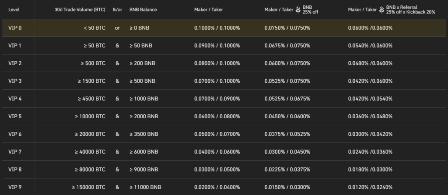The width and height of the screenshot is (448, 195).
Task: Click VIP 8's 0.0180% /0.0300% referral fee
Action: (x=370, y=170)
